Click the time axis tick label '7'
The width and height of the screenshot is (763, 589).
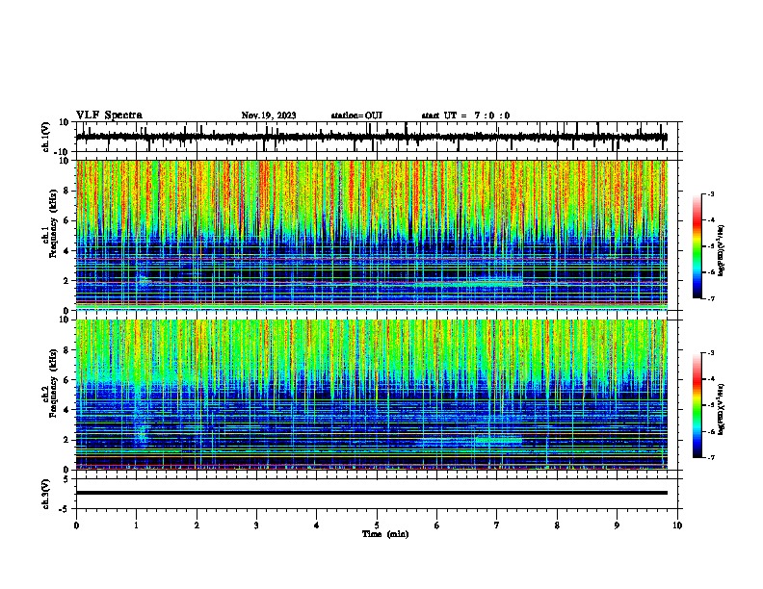click(497, 525)
